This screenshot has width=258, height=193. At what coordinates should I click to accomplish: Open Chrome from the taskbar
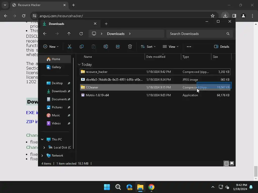[151, 187]
